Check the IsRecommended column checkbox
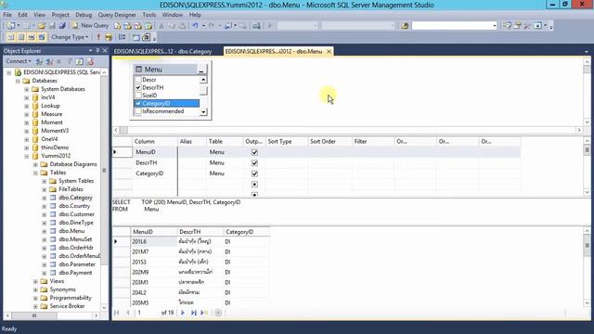594x334 pixels. point(138,111)
